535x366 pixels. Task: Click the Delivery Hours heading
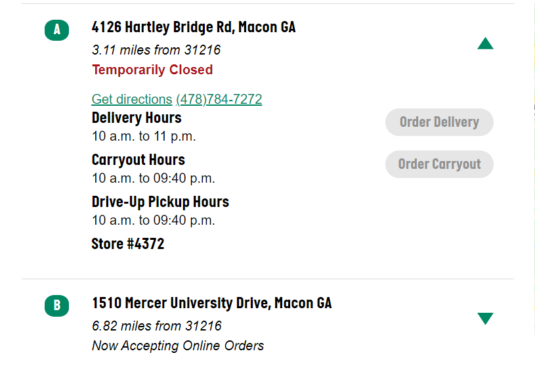tap(137, 118)
